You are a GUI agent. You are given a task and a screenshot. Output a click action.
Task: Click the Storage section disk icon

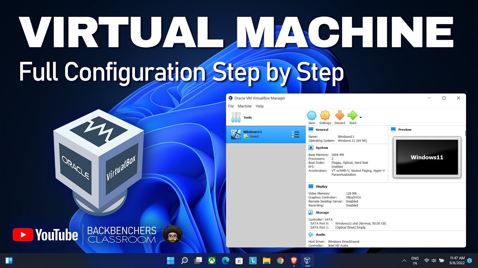point(311,213)
